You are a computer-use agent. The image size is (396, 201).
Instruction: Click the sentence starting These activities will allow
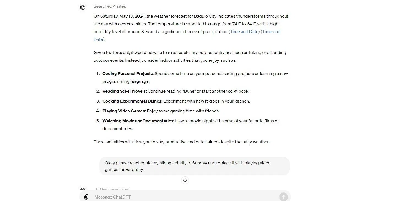[x=181, y=142]
